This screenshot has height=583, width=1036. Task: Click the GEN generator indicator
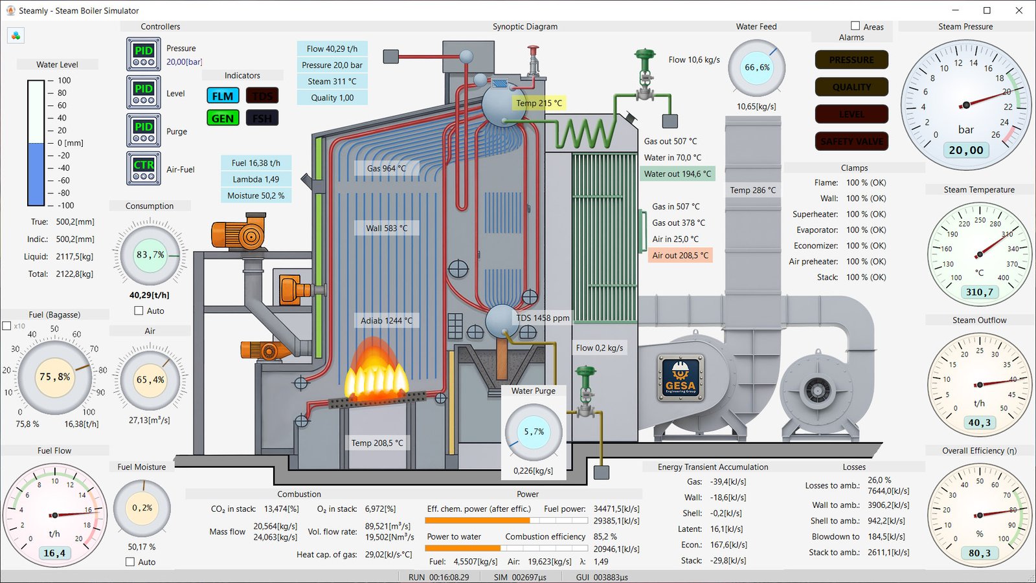click(x=223, y=118)
